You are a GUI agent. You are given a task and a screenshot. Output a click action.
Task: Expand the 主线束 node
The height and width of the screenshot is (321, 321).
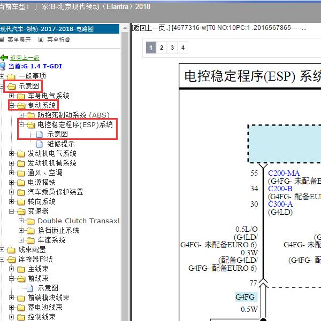coord(11,269)
